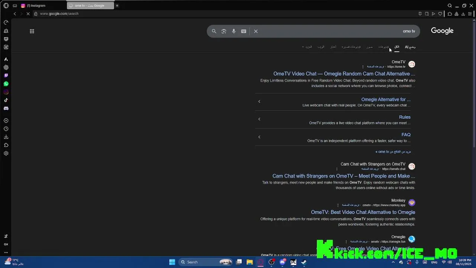This screenshot has width=476, height=268.
Task: Start voice search microphone
Action: [x=234, y=31]
